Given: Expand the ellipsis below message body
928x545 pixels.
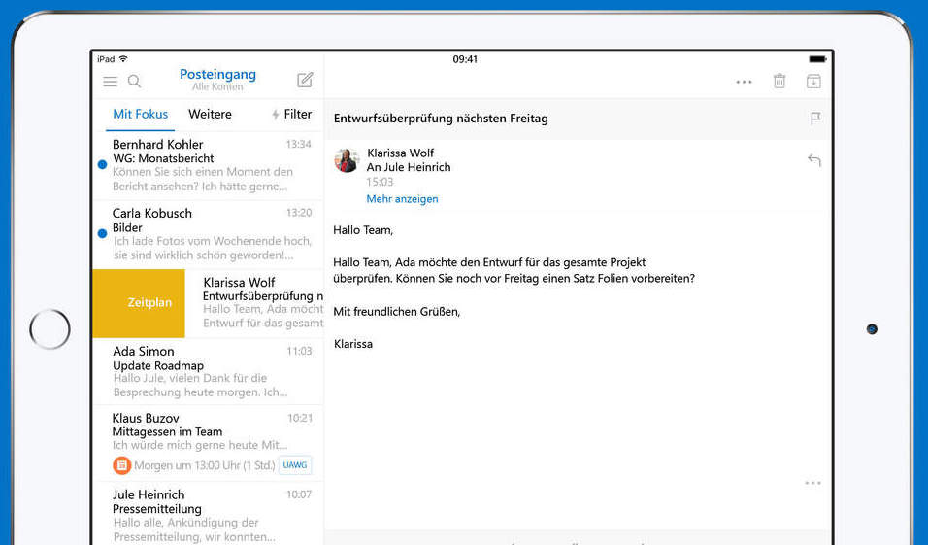Looking at the screenshot, I should (813, 483).
